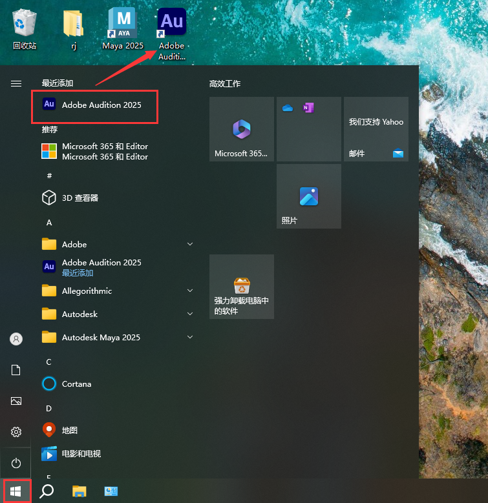Click the Windows Start button

coord(16,491)
